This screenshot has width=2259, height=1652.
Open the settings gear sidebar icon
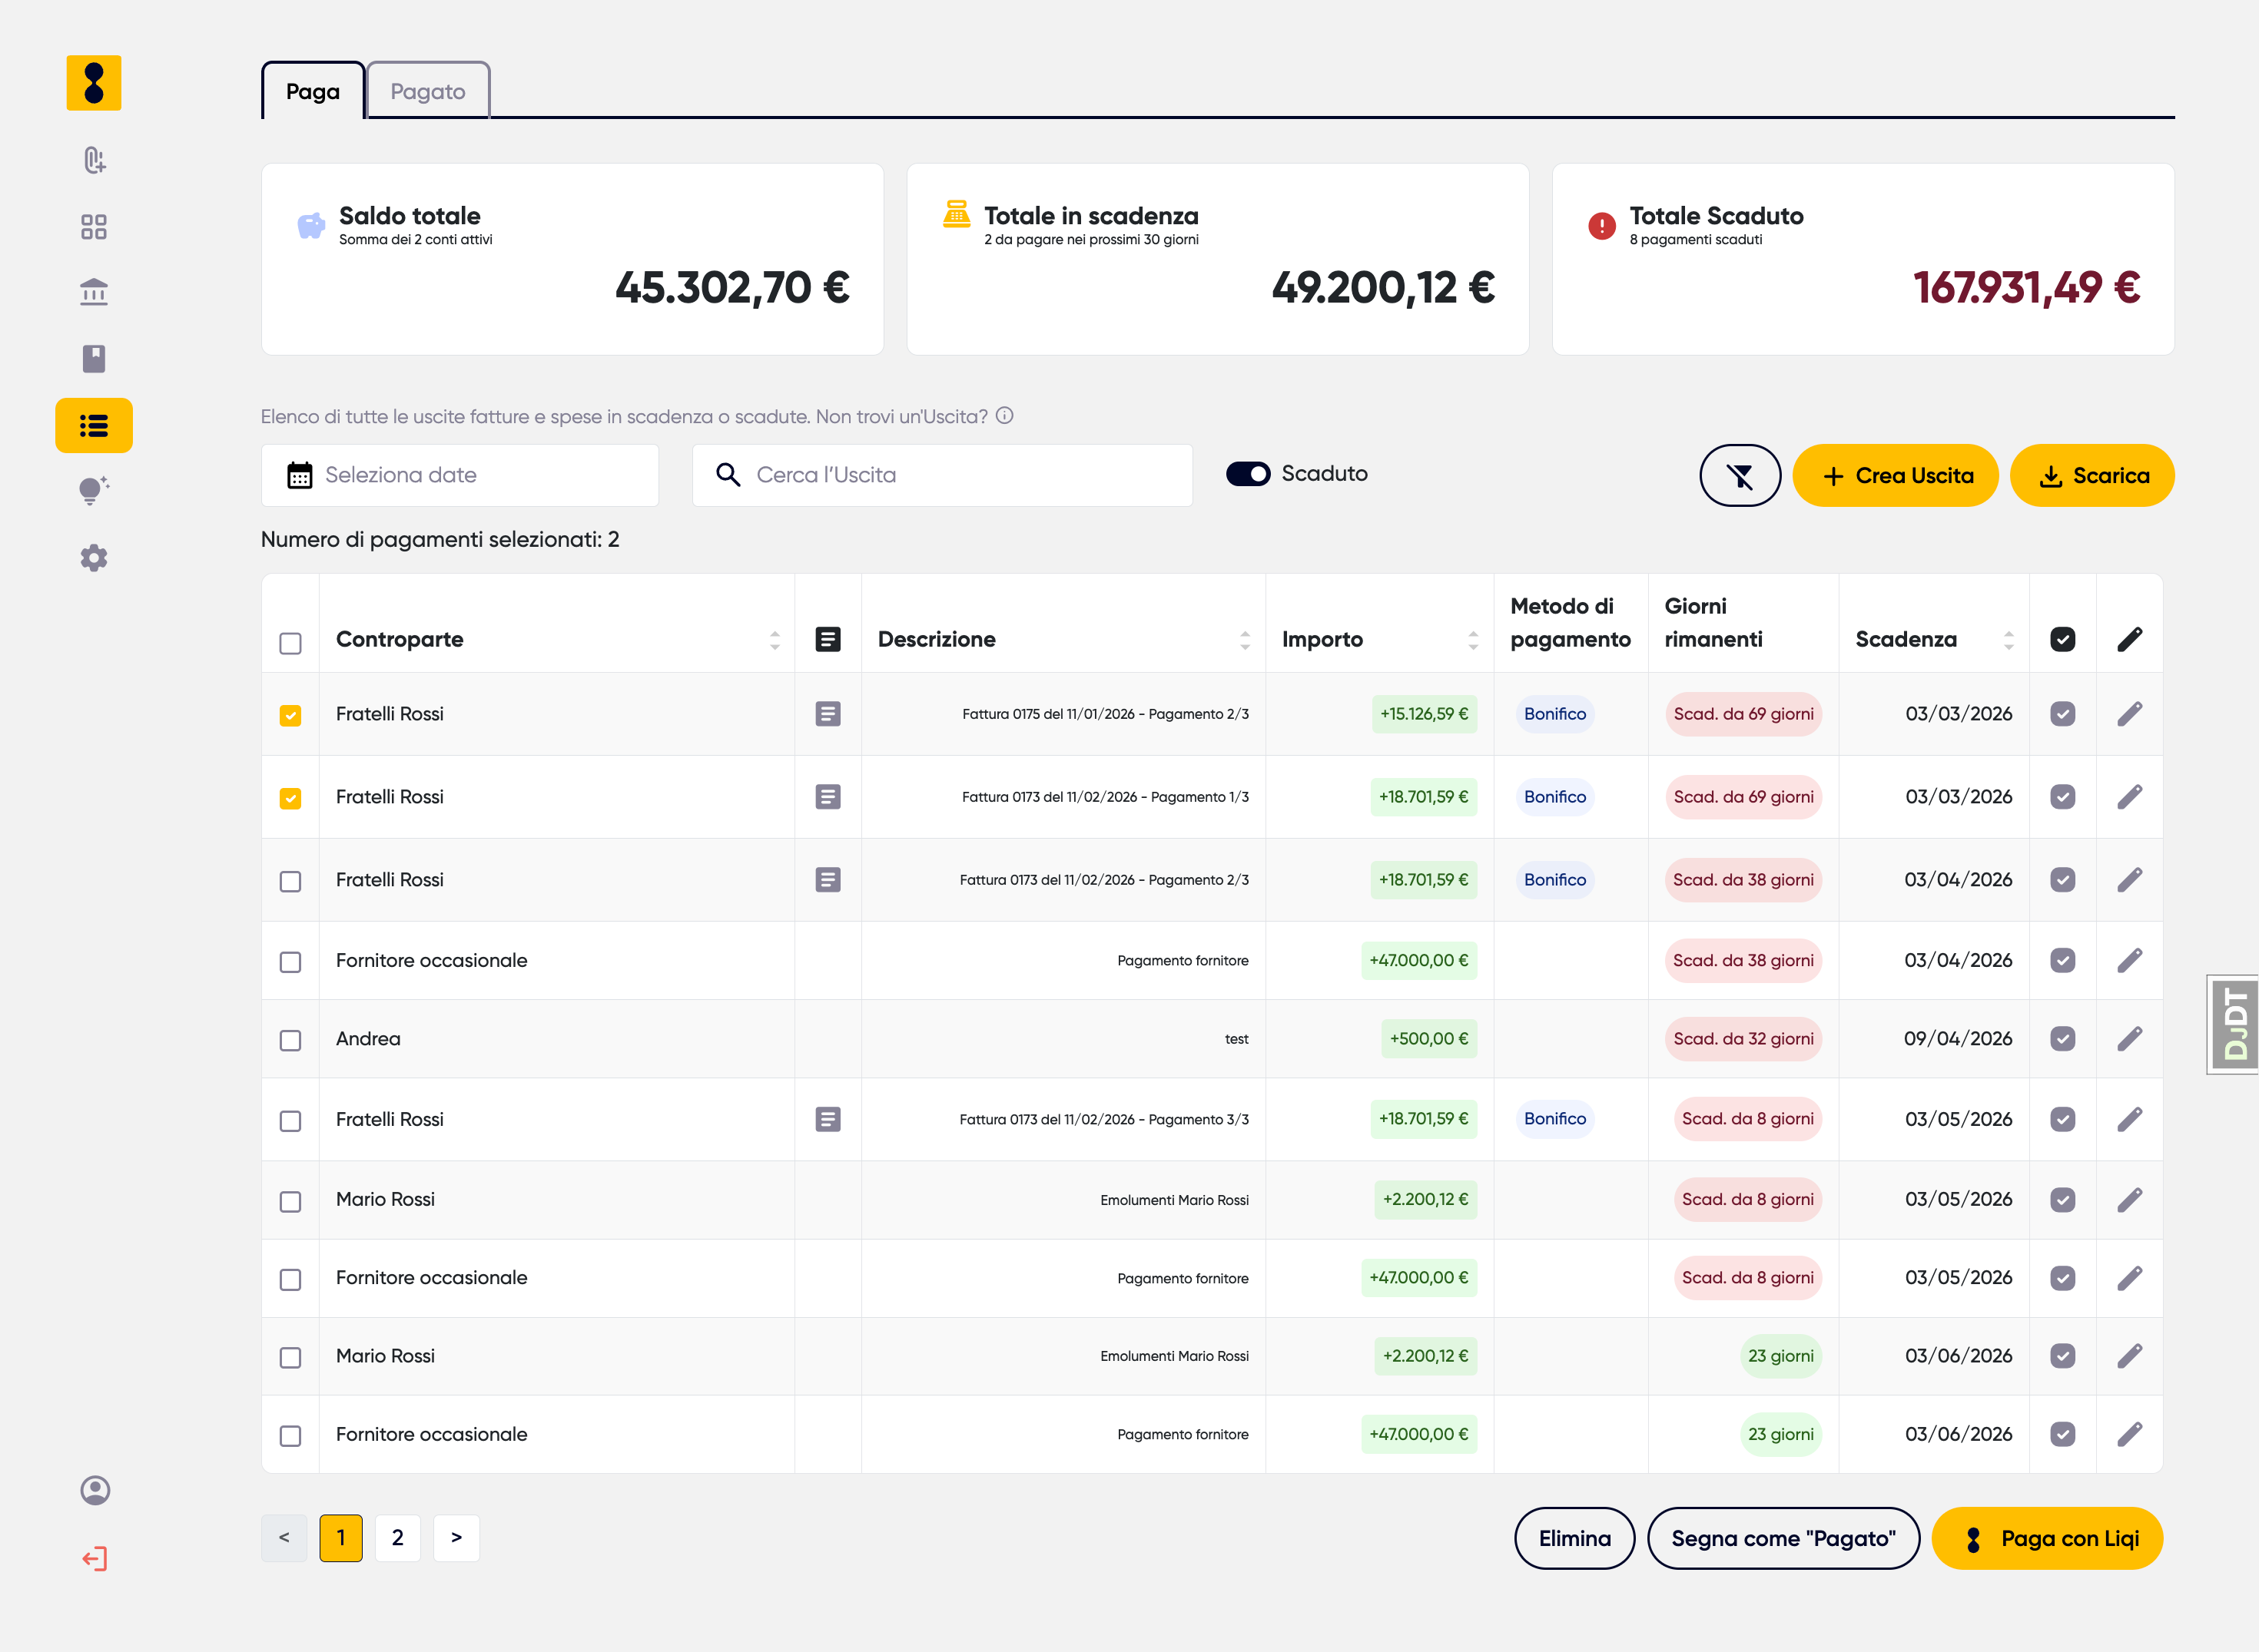tap(94, 558)
